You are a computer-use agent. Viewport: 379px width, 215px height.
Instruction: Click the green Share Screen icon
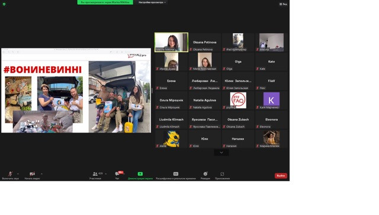tap(140, 174)
